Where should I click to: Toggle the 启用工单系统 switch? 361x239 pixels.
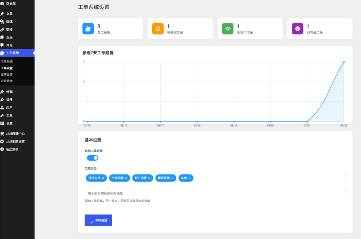[x=93, y=158]
